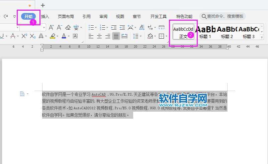Switch to the 插入 tab
The image size is (268, 164).
pyautogui.click(x=45, y=17)
